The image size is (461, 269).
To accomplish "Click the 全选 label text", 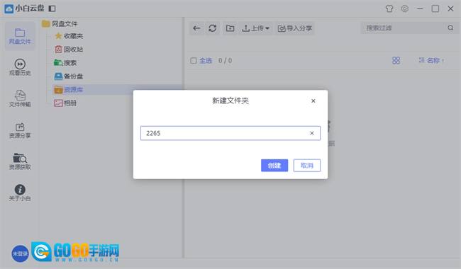I will click(x=206, y=61).
